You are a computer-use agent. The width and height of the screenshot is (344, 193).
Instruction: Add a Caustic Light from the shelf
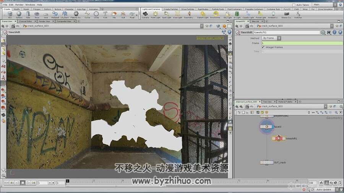[248, 15]
